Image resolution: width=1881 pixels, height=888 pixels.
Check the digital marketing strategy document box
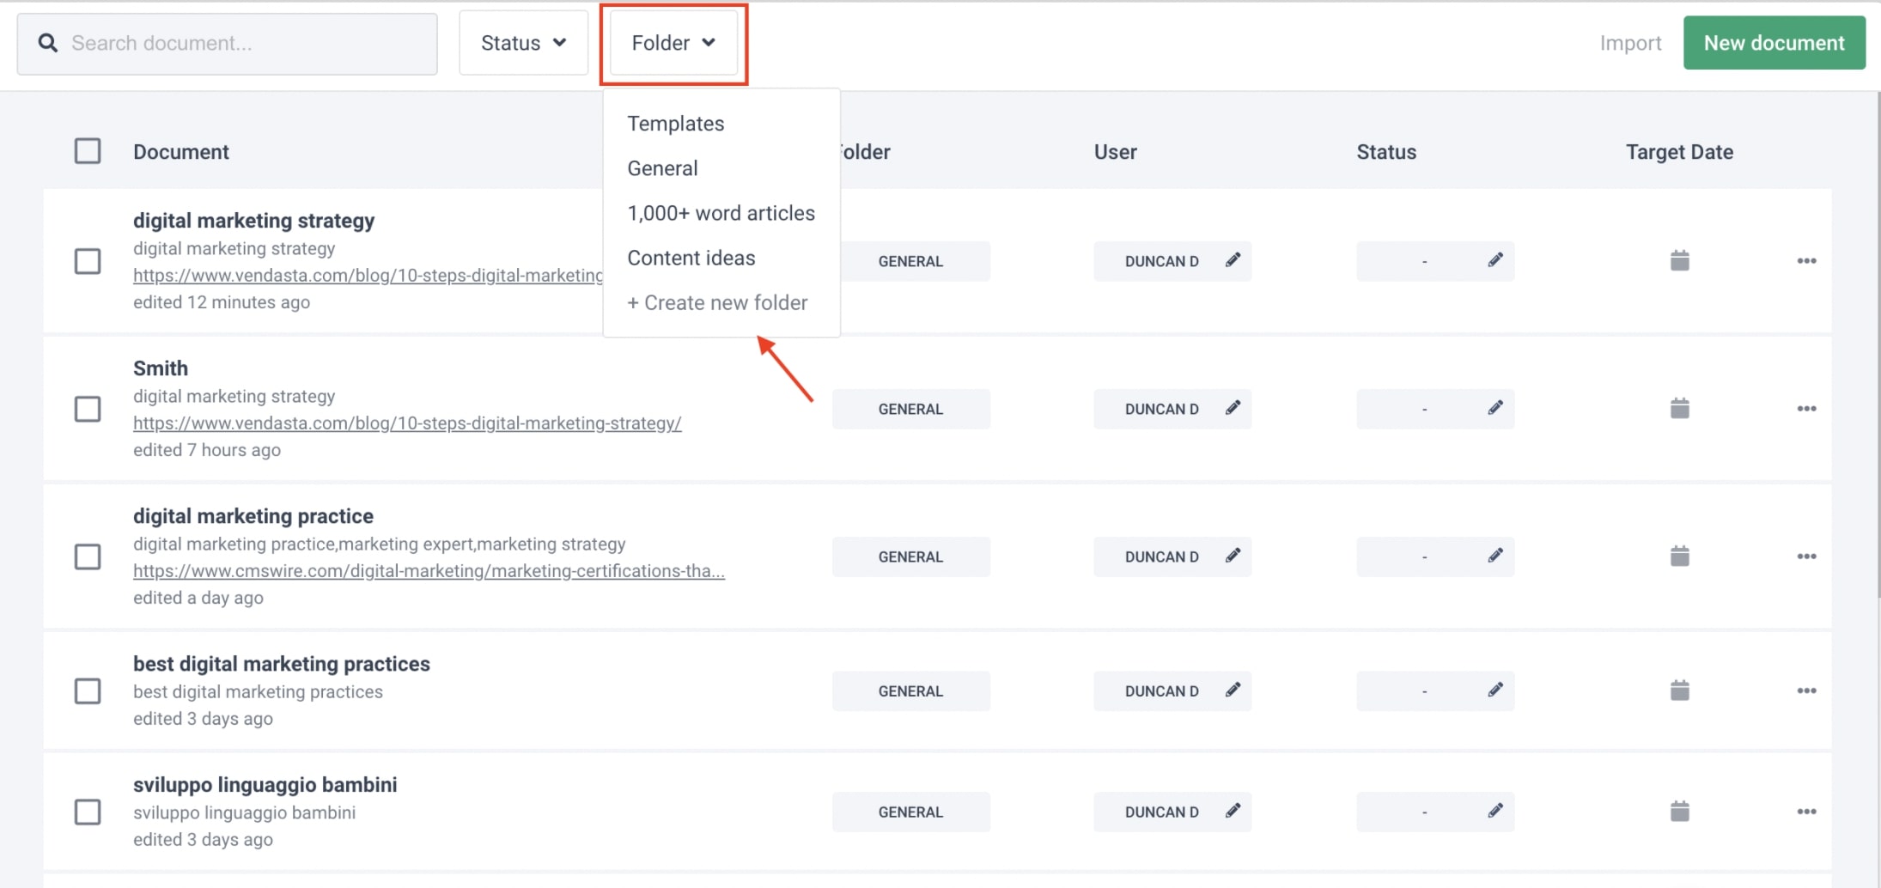[88, 261]
